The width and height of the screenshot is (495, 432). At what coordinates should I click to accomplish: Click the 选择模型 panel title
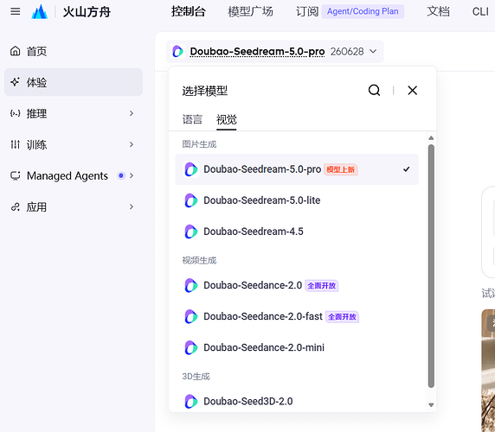pyautogui.click(x=205, y=91)
